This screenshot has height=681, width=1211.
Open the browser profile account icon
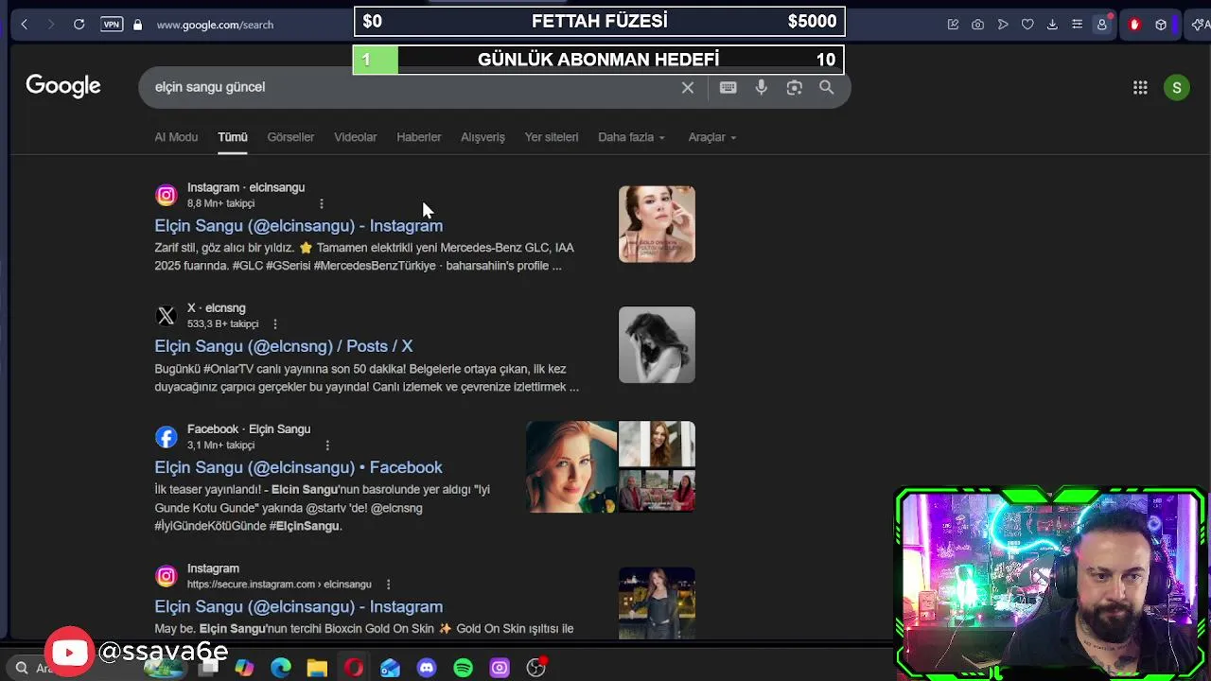click(1102, 25)
